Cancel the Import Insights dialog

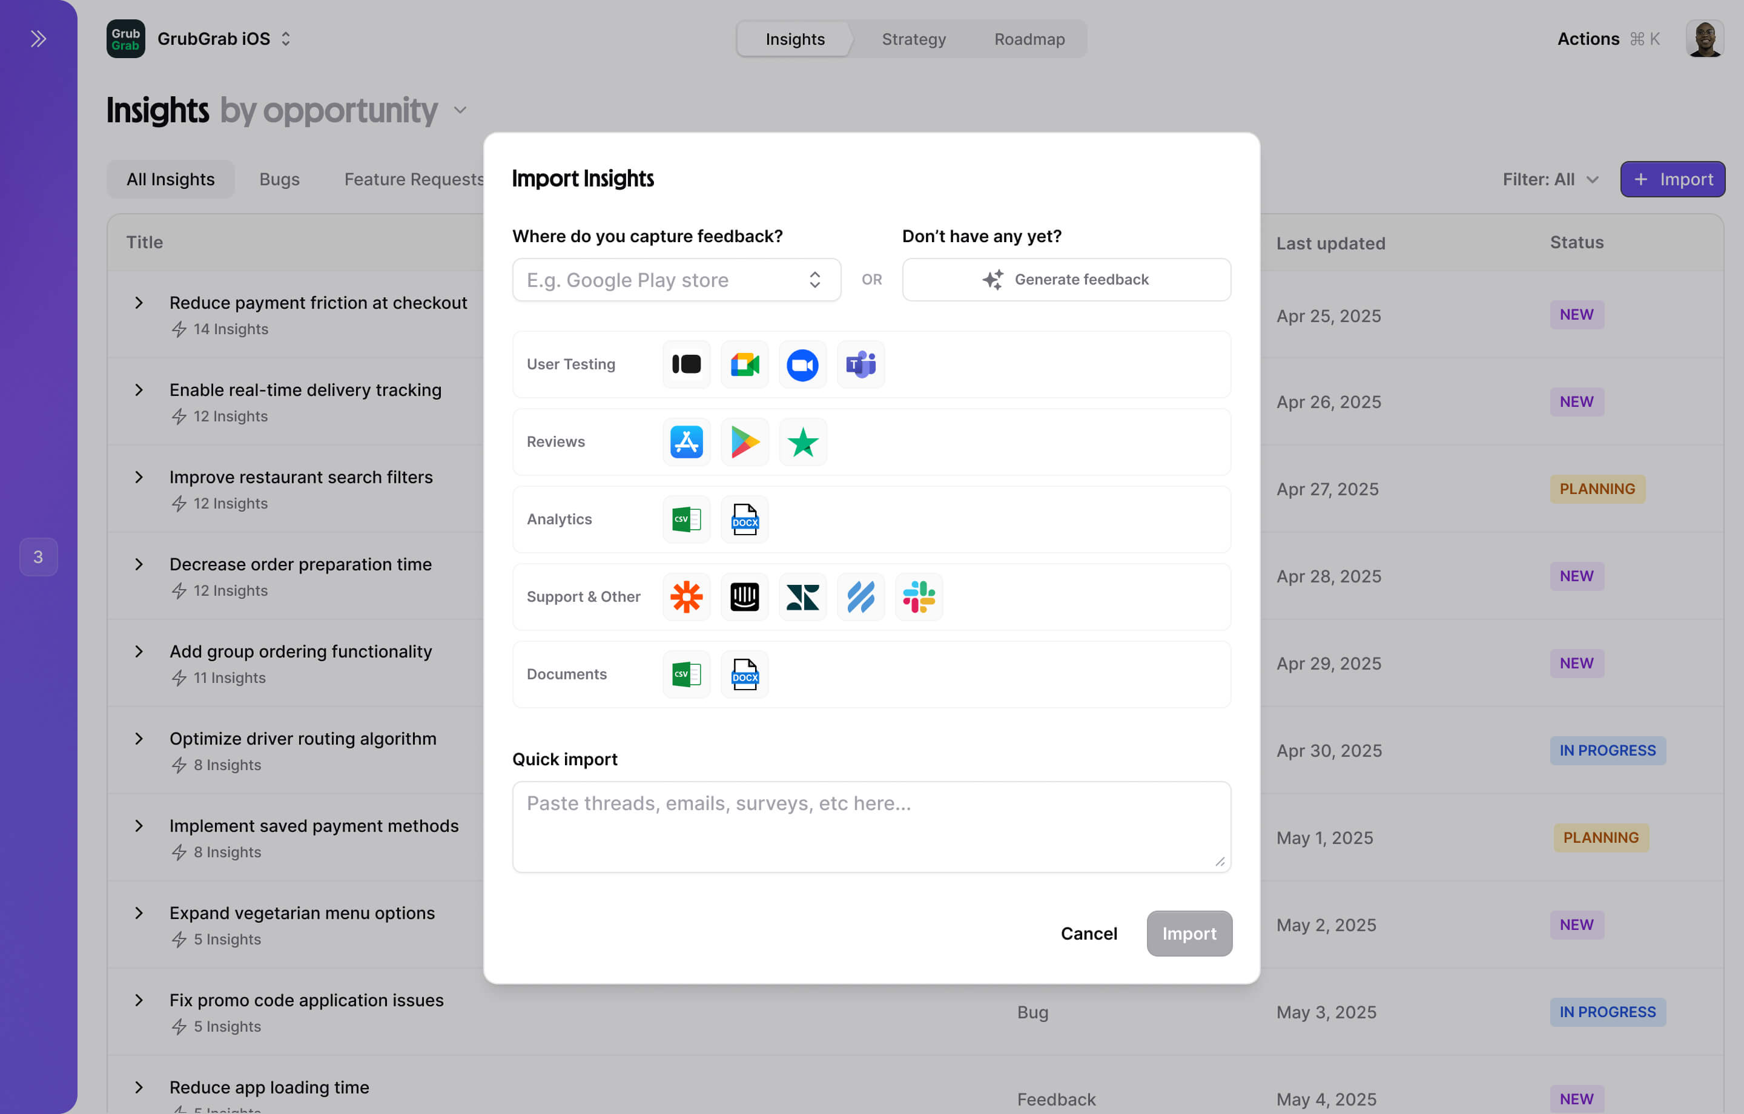click(x=1089, y=934)
